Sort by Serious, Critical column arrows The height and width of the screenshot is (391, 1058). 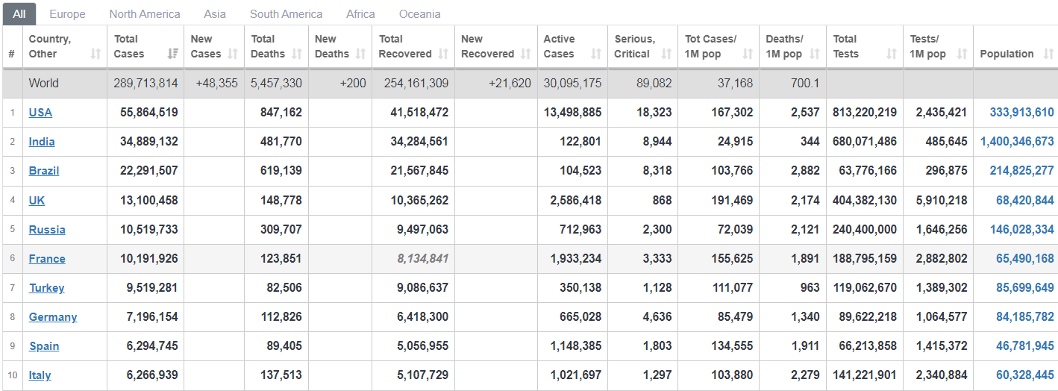click(666, 54)
